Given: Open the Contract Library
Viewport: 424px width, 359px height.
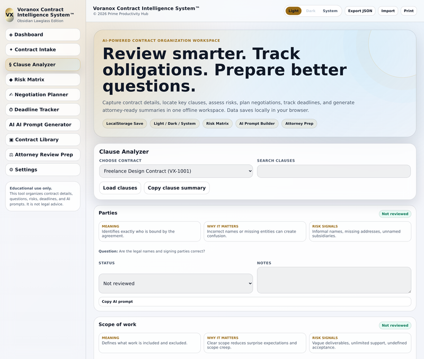Looking at the screenshot, I should click(43, 140).
